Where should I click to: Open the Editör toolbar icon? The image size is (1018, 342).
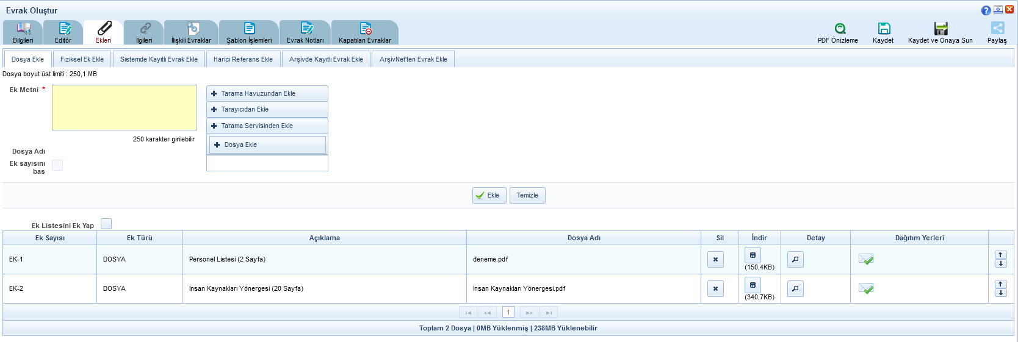click(63, 29)
